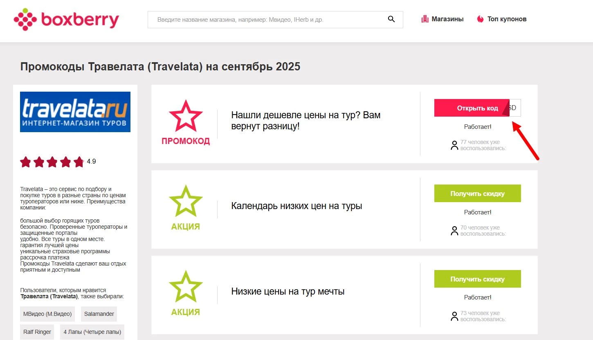Click the АКЦИЯ star next to Низкие цены offer
This screenshot has width=593, height=340.
186,286
